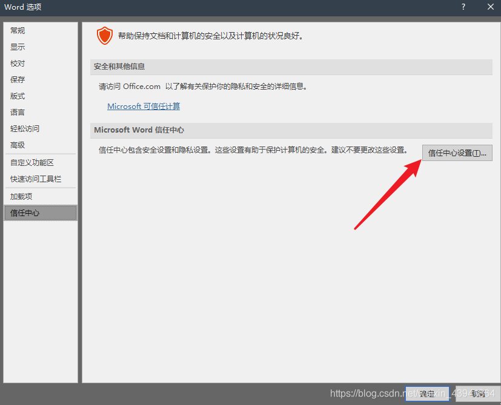
Task: Open the 保存 settings category
Action: point(40,79)
